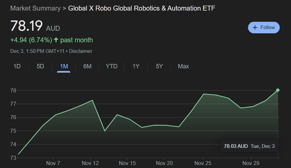Click the Nov 7 axis label
The height and width of the screenshot is (168, 291).
pyautogui.click(x=53, y=163)
